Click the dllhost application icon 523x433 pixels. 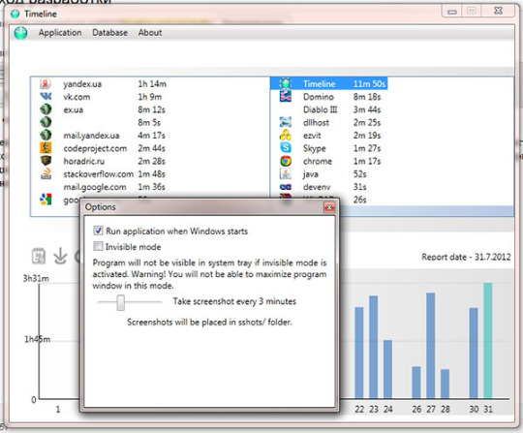coord(286,122)
